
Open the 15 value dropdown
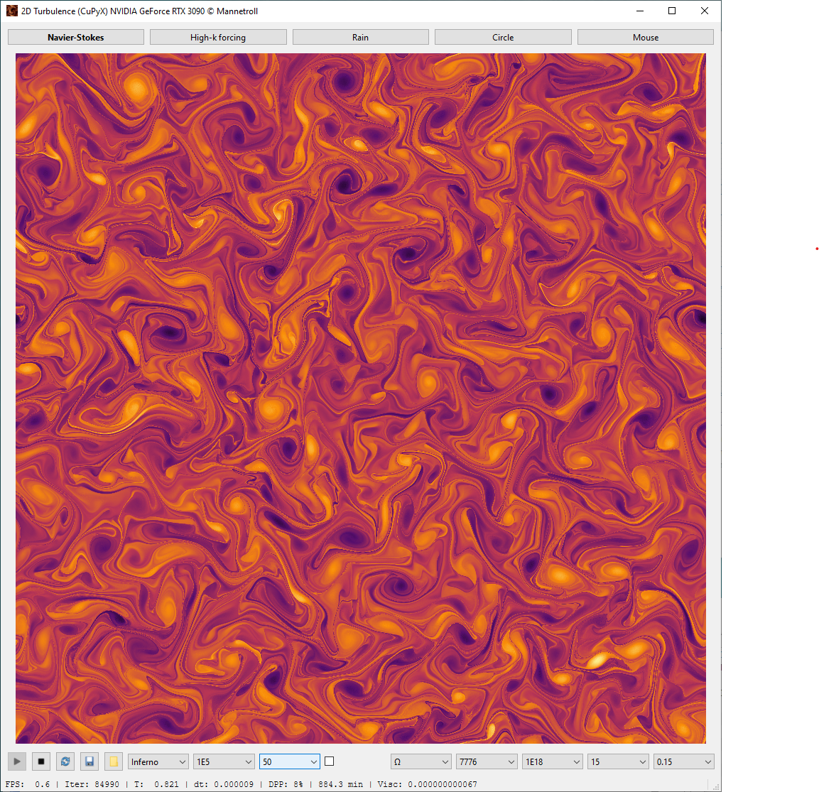(x=618, y=761)
